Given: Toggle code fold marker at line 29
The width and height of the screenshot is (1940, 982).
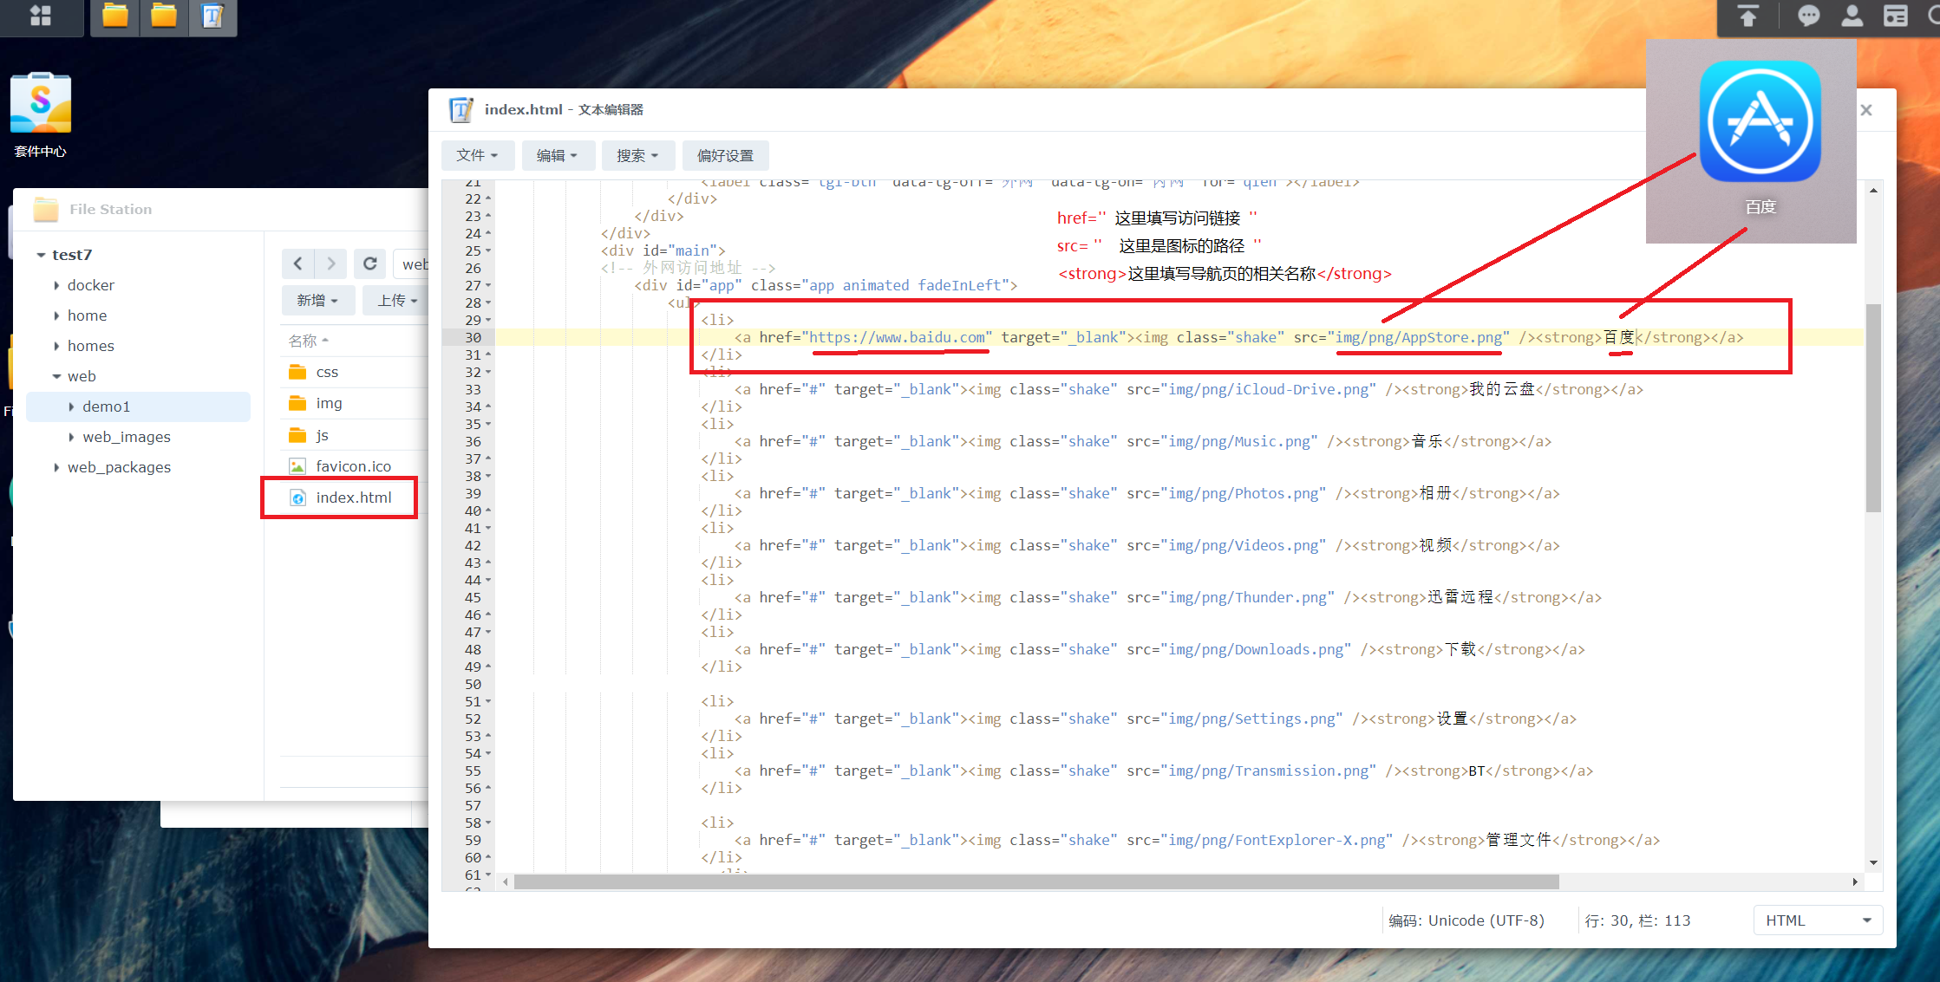Looking at the screenshot, I should click(488, 320).
